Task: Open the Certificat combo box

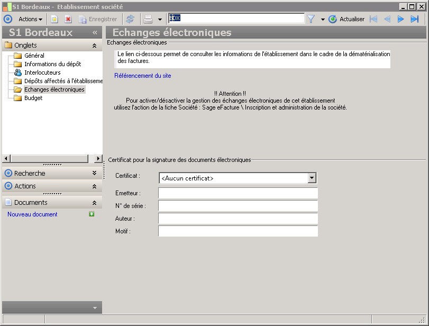Action: (238, 178)
